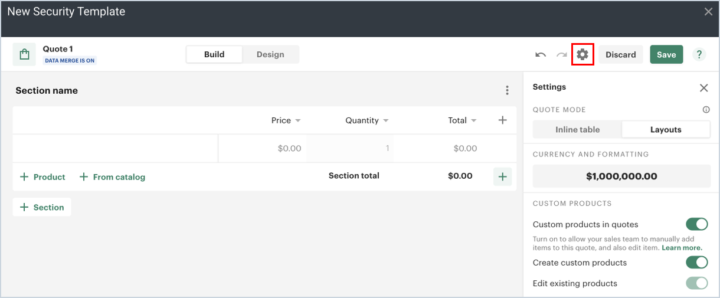Click the quote shopping bag icon
720x298 pixels.
pyautogui.click(x=24, y=54)
